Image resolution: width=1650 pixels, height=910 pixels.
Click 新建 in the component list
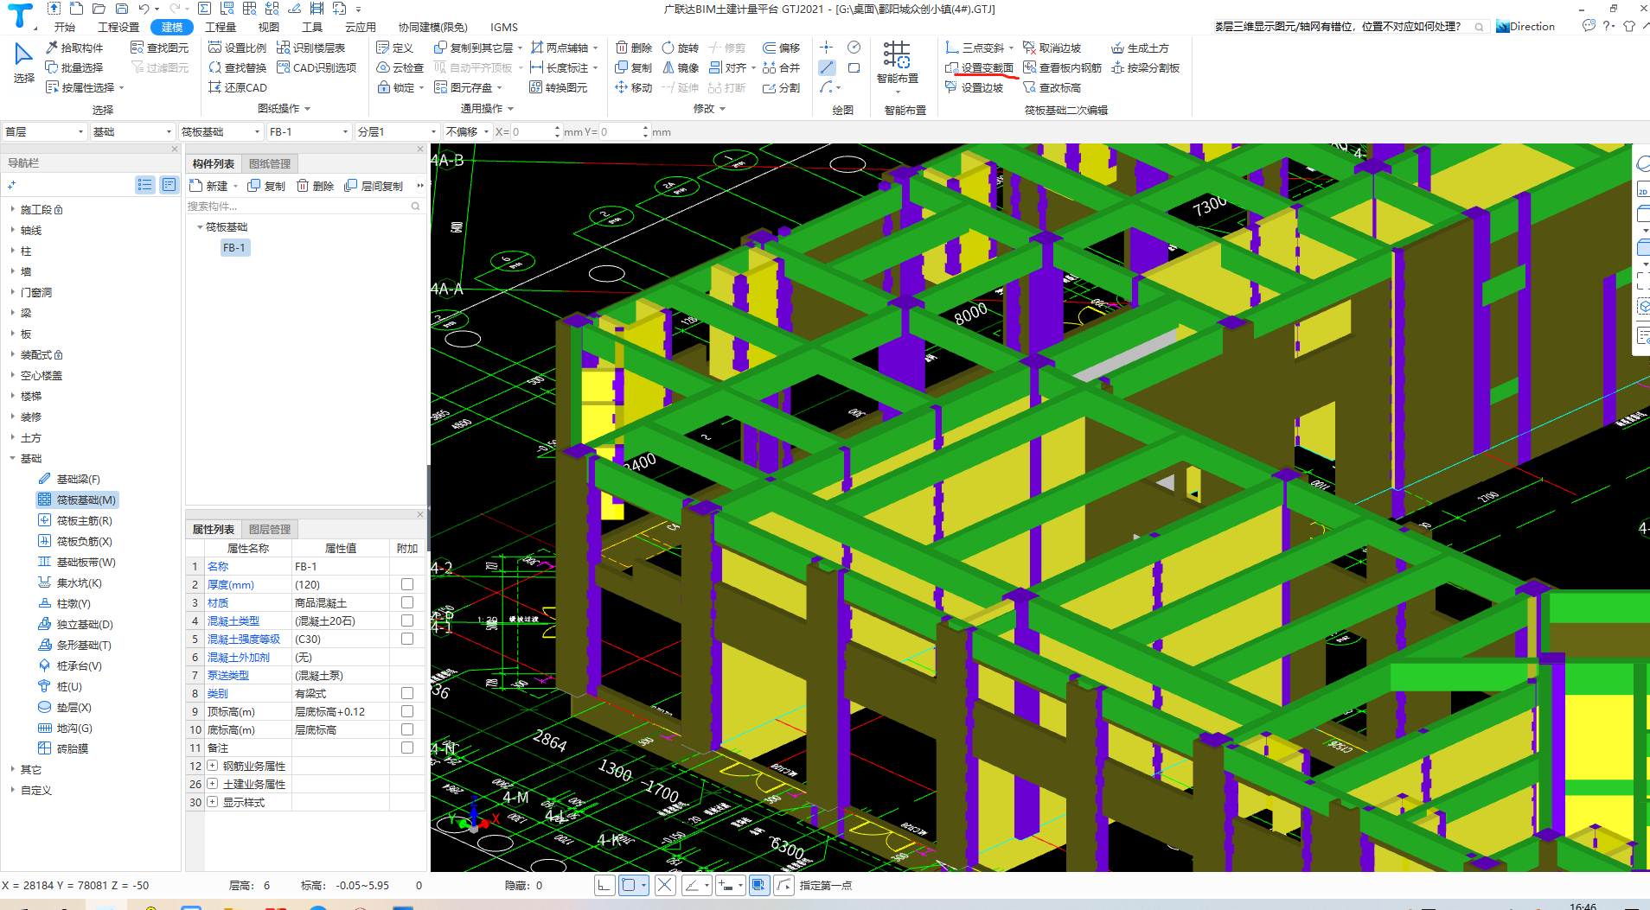[210, 186]
